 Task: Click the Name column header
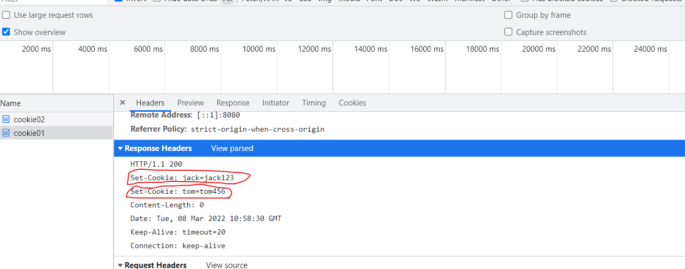click(56, 103)
